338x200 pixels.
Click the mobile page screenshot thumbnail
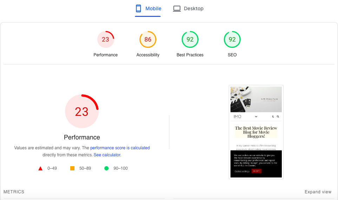point(256,132)
